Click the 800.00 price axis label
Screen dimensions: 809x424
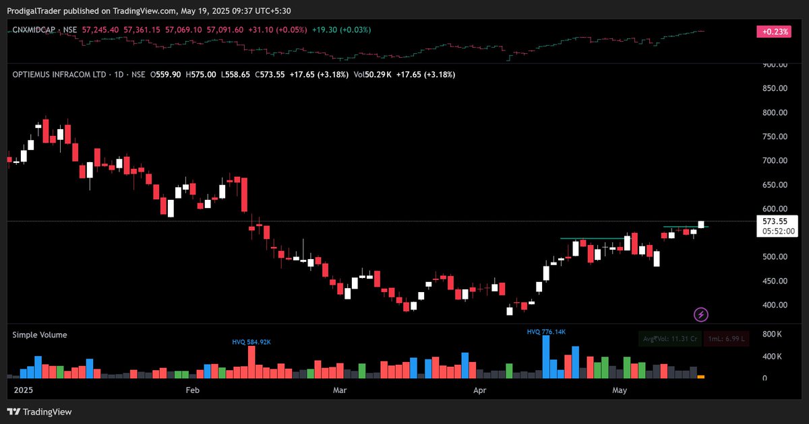pos(775,112)
